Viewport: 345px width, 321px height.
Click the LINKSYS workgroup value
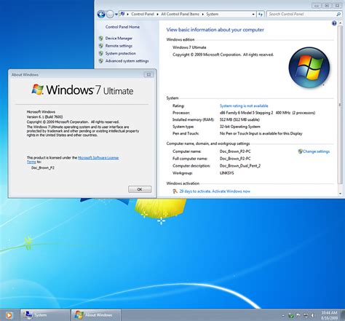[x=226, y=173]
